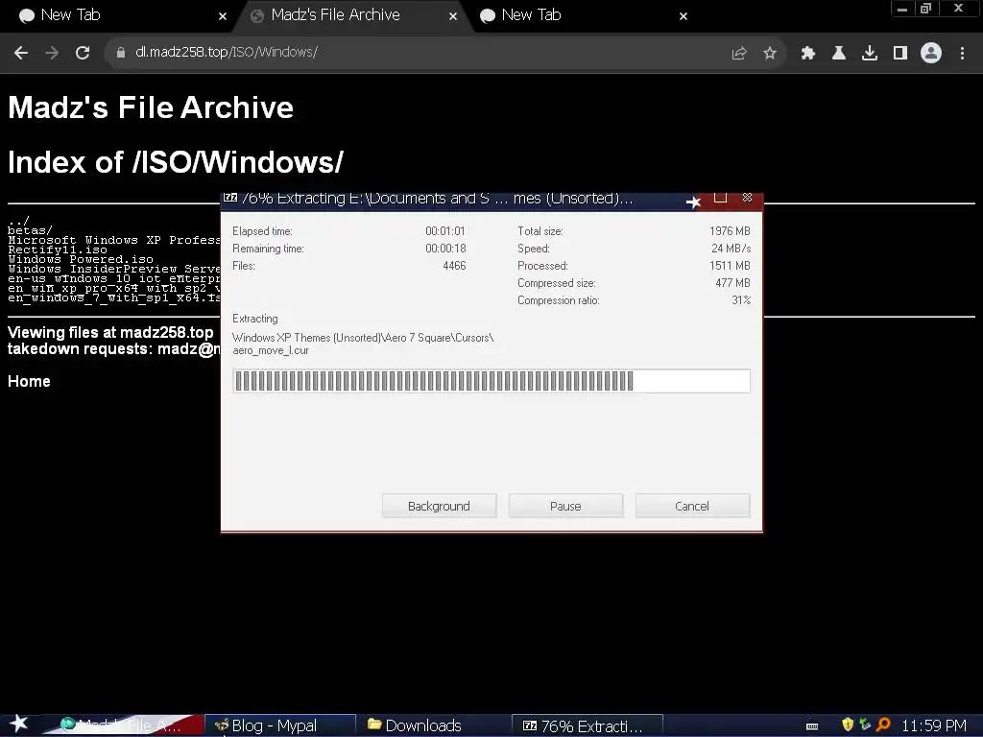The image size is (983, 737).
Task: Open the browser downloads icon
Action: [870, 54]
